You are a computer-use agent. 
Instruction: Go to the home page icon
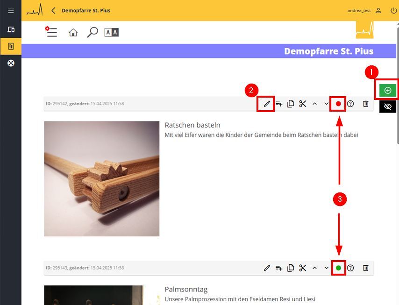[73, 32]
